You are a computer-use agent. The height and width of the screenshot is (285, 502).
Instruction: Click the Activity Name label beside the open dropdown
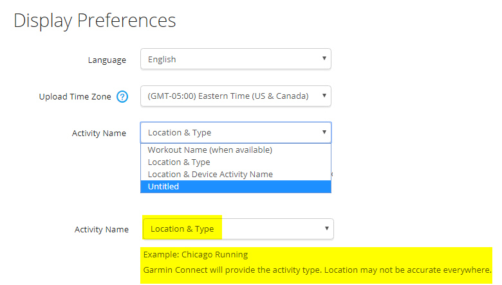click(x=98, y=134)
